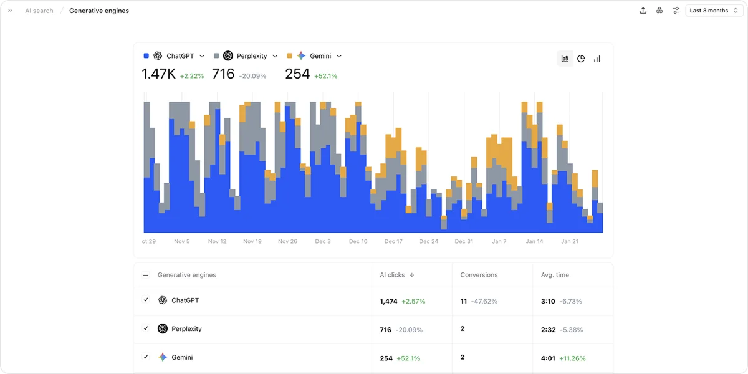Sort by AI clicks column header
The height and width of the screenshot is (374, 748).
[392, 275]
